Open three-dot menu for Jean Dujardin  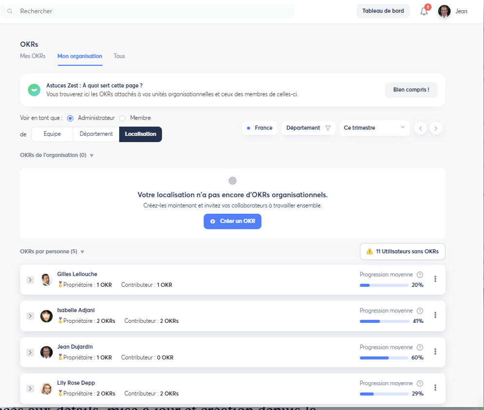click(435, 352)
